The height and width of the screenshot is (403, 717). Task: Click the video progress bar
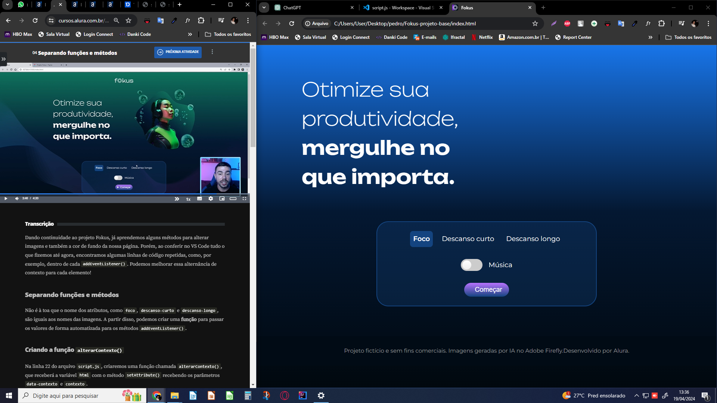click(x=125, y=194)
